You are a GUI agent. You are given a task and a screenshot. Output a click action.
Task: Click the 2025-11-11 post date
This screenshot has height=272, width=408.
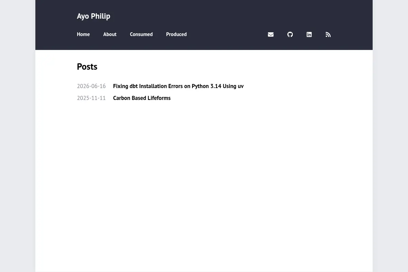(91, 98)
